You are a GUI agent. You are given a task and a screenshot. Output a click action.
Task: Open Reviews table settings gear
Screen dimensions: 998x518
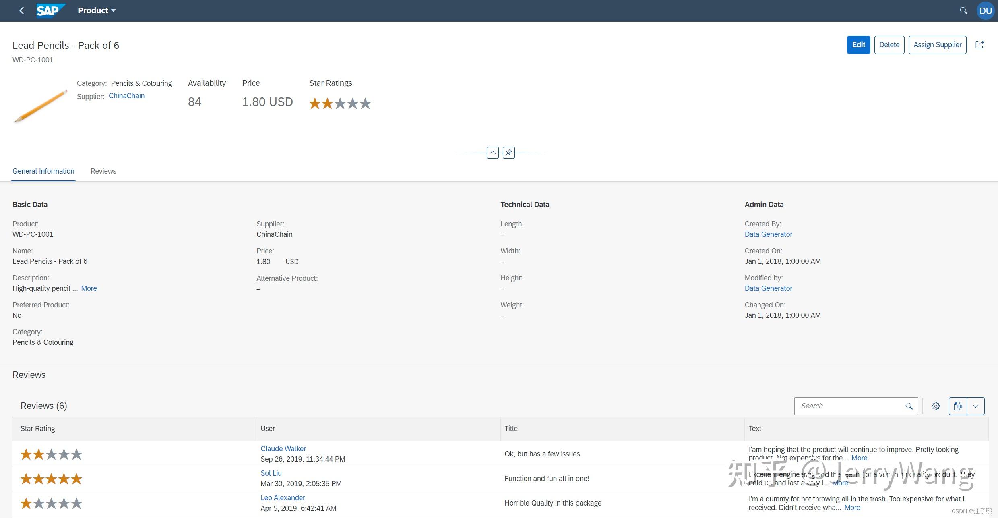[935, 406]
